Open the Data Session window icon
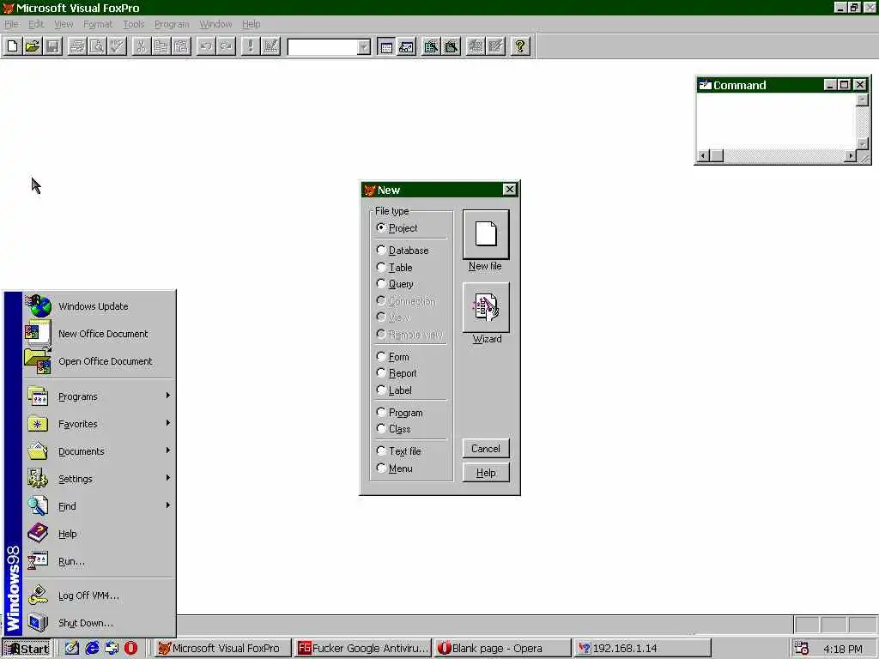Viewport: 879px width, 659px height. click(406, 46)
